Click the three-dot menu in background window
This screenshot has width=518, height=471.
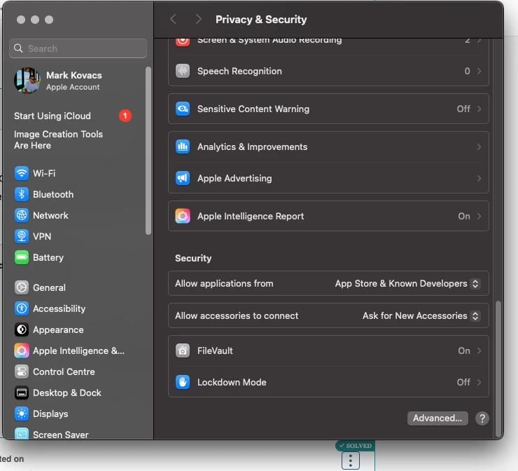pos(351,460)
